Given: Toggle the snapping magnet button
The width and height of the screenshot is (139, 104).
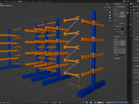Looking at the screenshot, I should (x=54, y=103).
